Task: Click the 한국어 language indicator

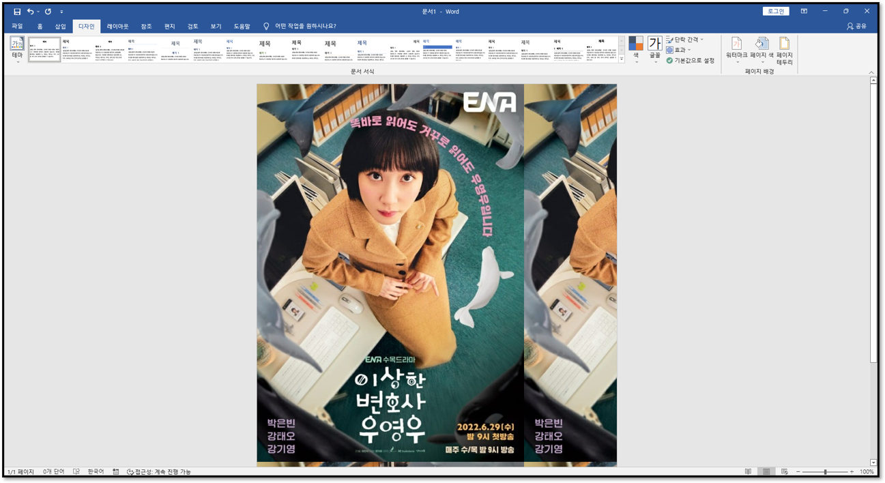Action: coord(96,472)
